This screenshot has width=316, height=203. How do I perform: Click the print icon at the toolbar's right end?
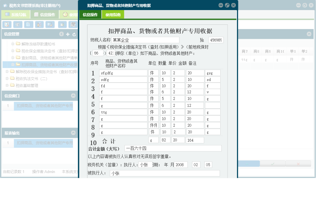click(x=73, y=24)
